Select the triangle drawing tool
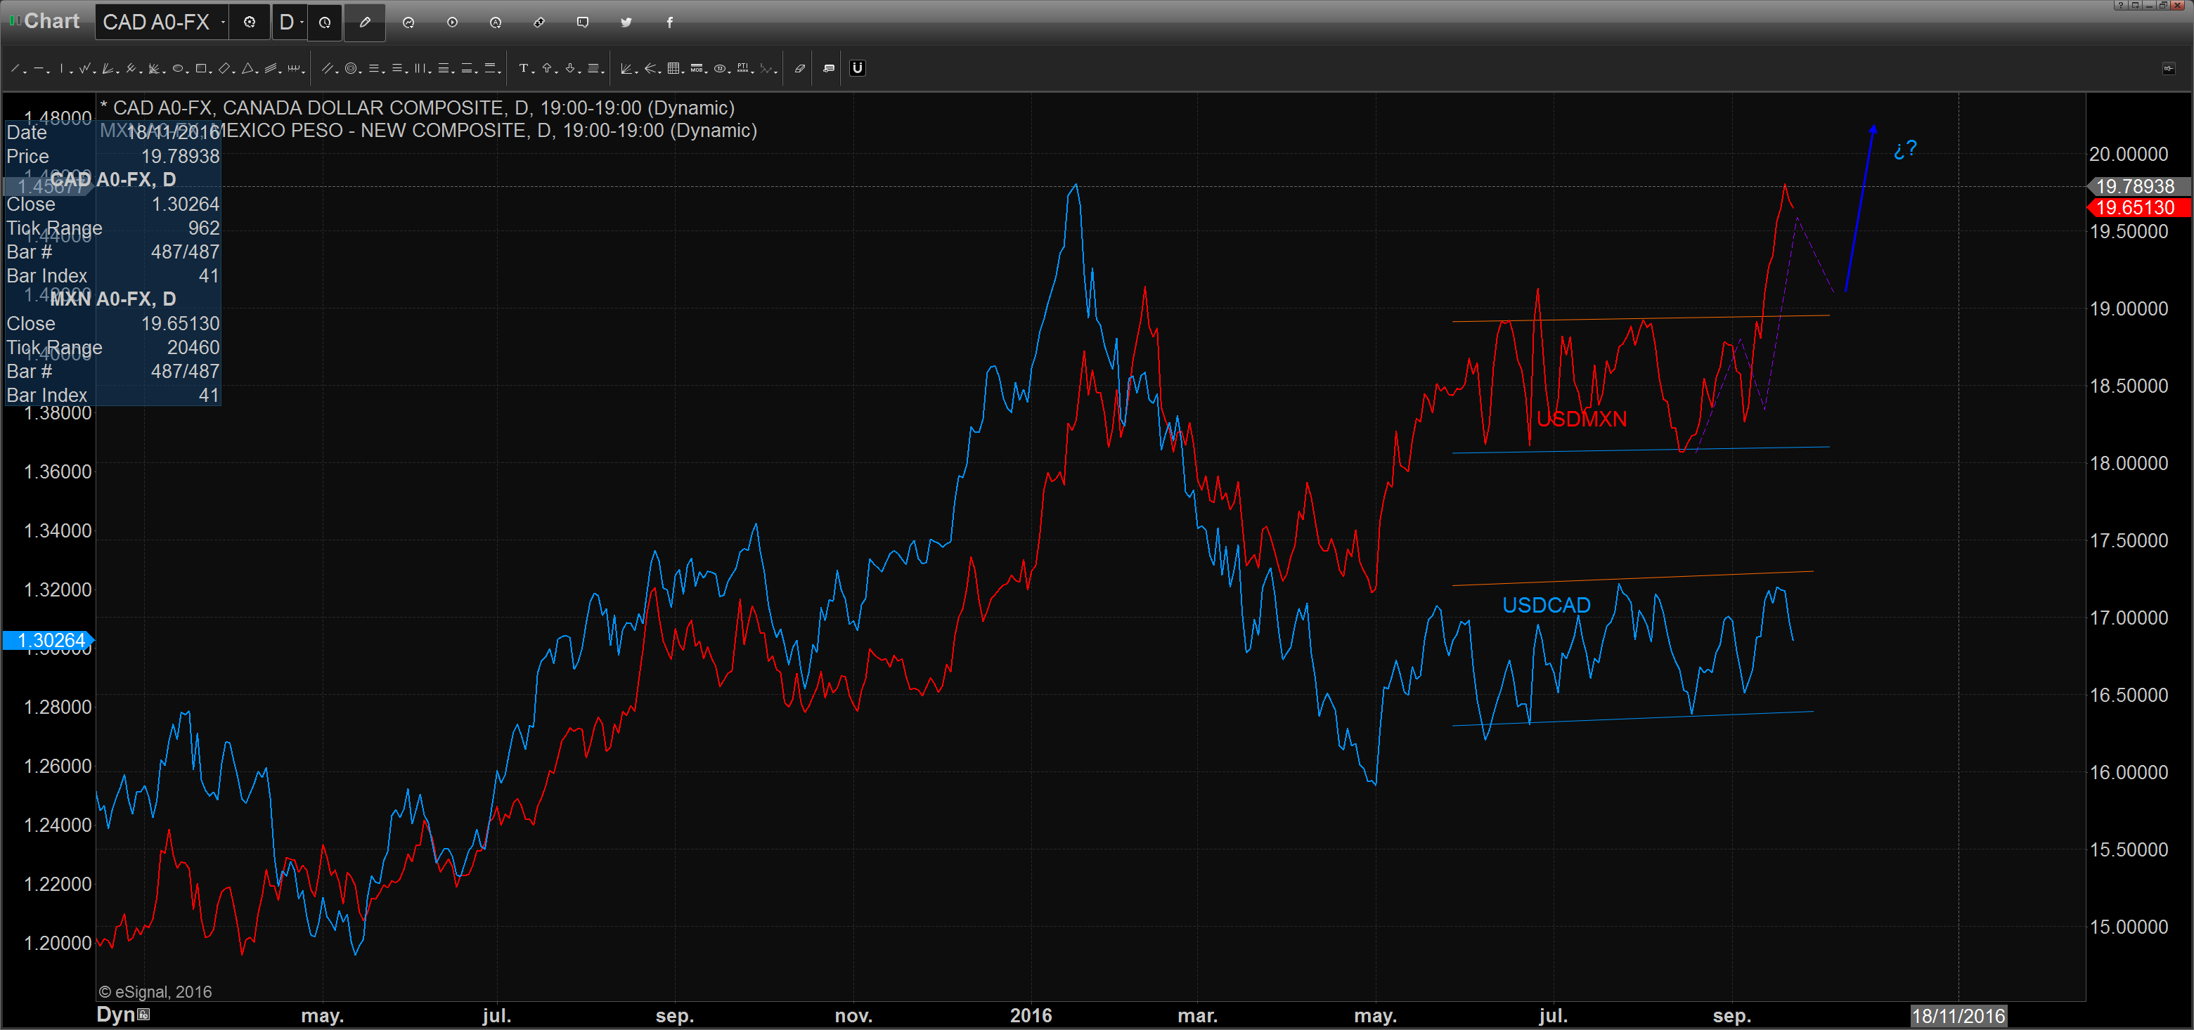Image resolution: width=2194 pixels, height=1030 pixels. pos(248,68)
